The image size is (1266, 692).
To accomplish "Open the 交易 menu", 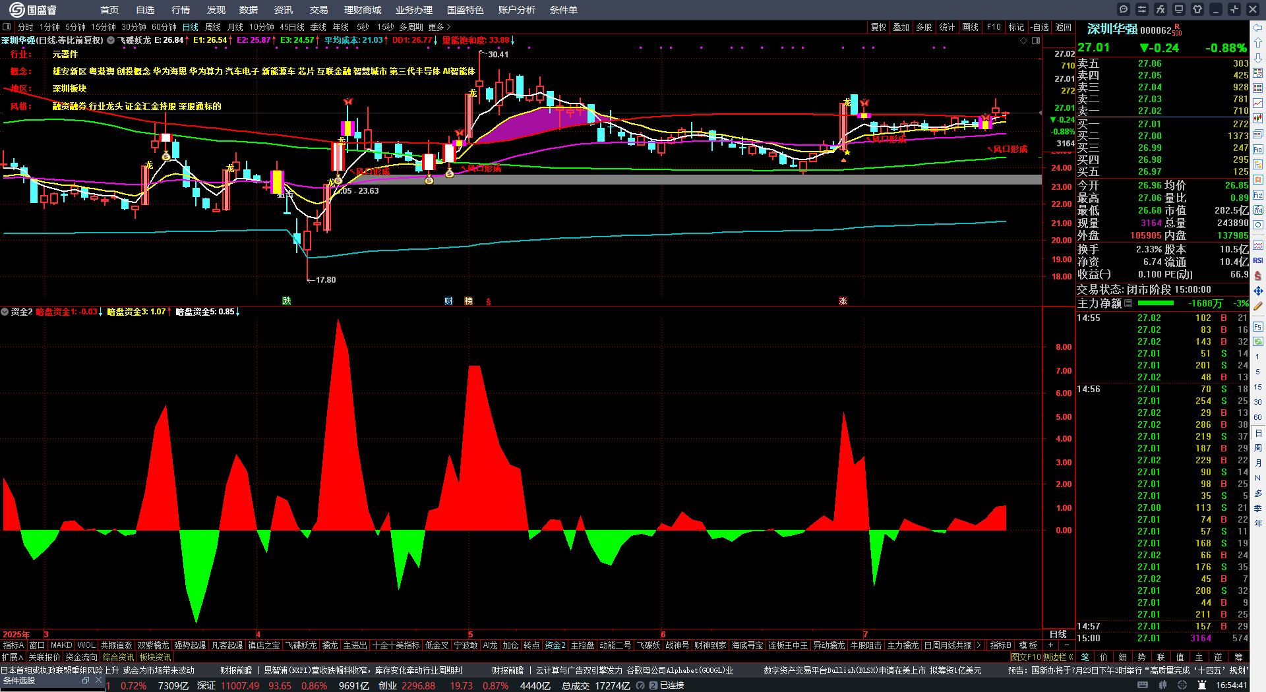I will (x=319, y=10).
